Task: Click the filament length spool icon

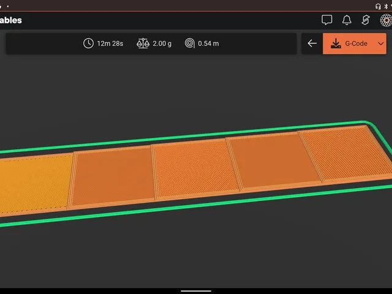Action: tap(190, 43)
